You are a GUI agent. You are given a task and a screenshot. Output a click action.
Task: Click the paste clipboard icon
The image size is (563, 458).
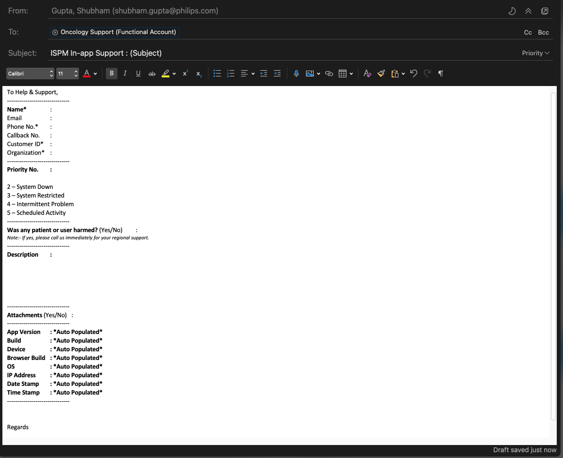point(395,74)
